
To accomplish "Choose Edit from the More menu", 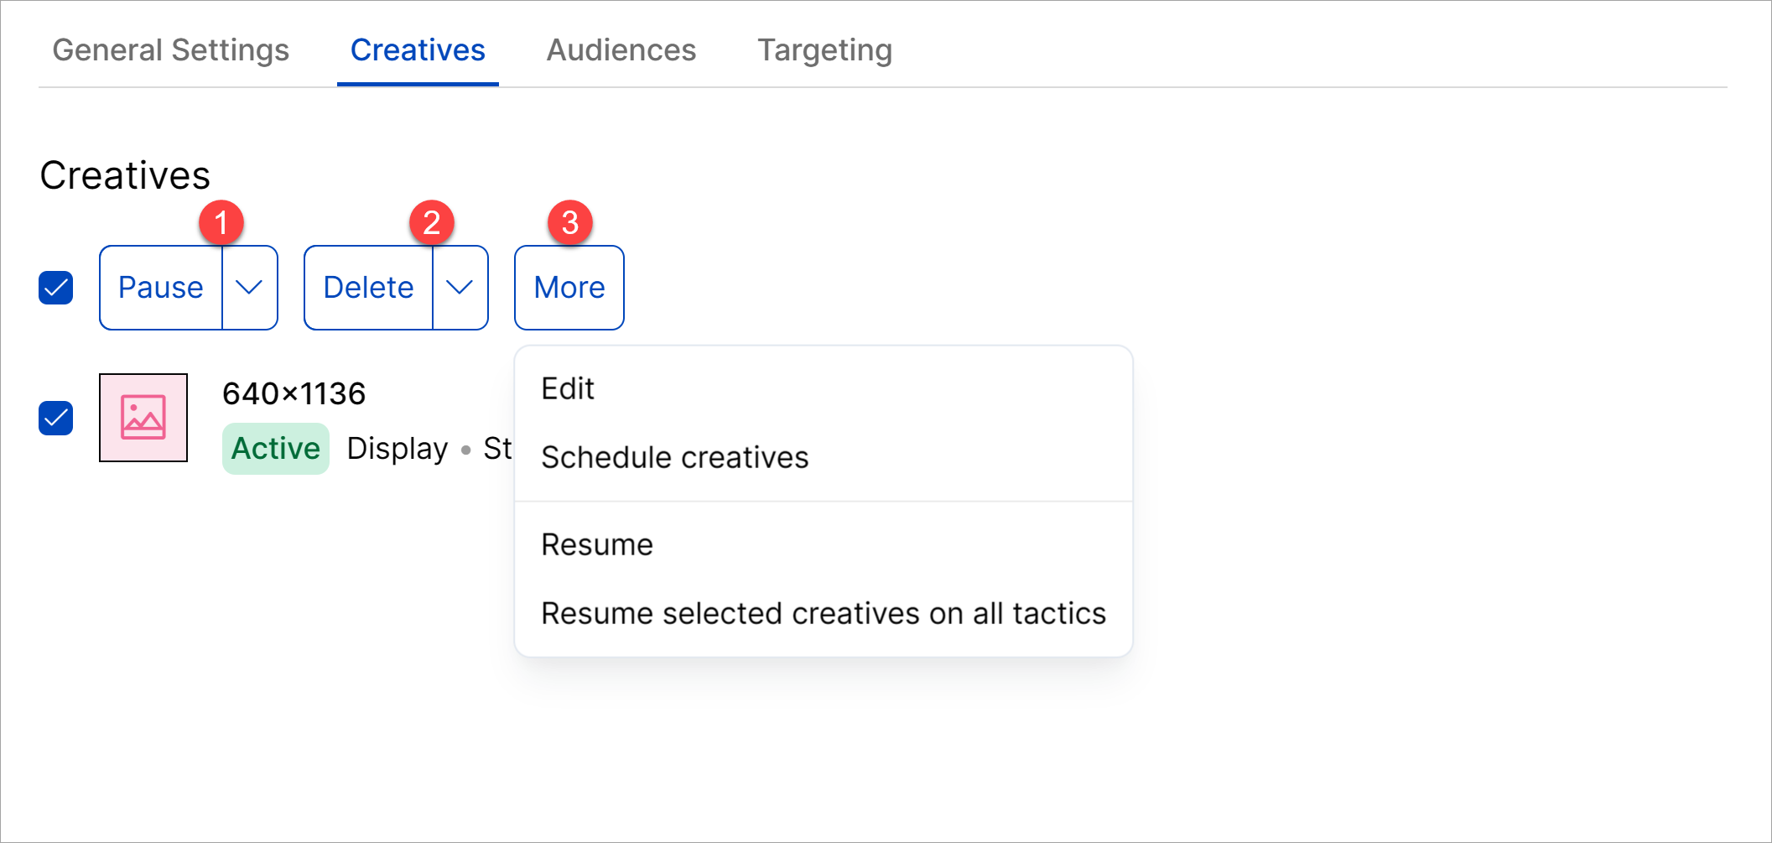I will [x=568, y=389].
